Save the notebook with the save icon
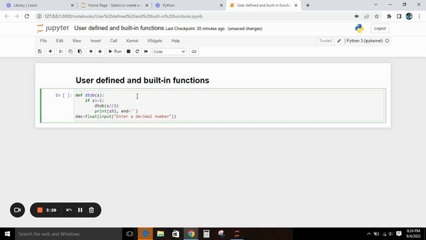This screenshot has width=426, height=240. coord(40,51)
